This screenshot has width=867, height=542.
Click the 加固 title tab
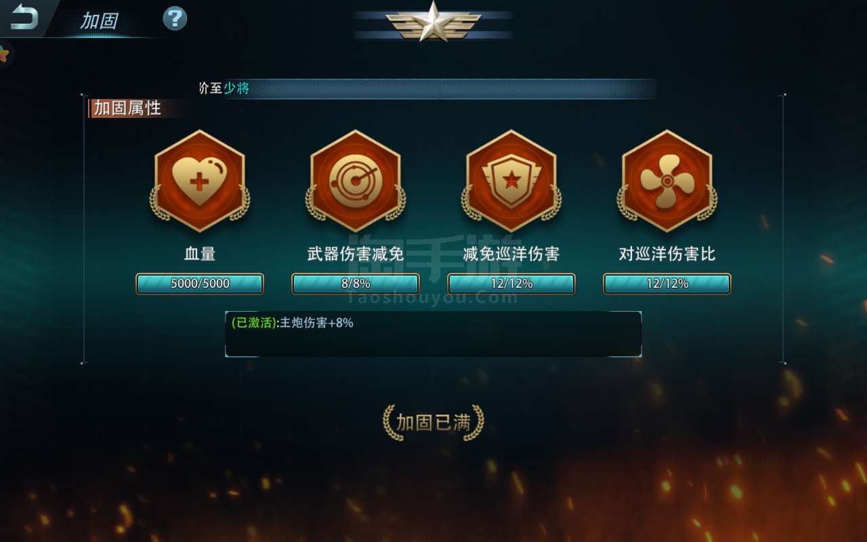click(x=99, y=21)
